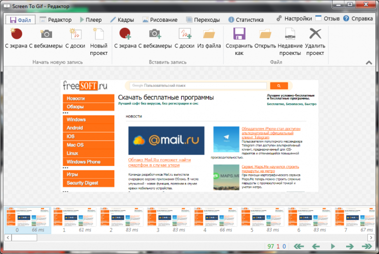Start new webcam recording
Viewport: 379px width, 254px height.
click(x=45, y=38)
